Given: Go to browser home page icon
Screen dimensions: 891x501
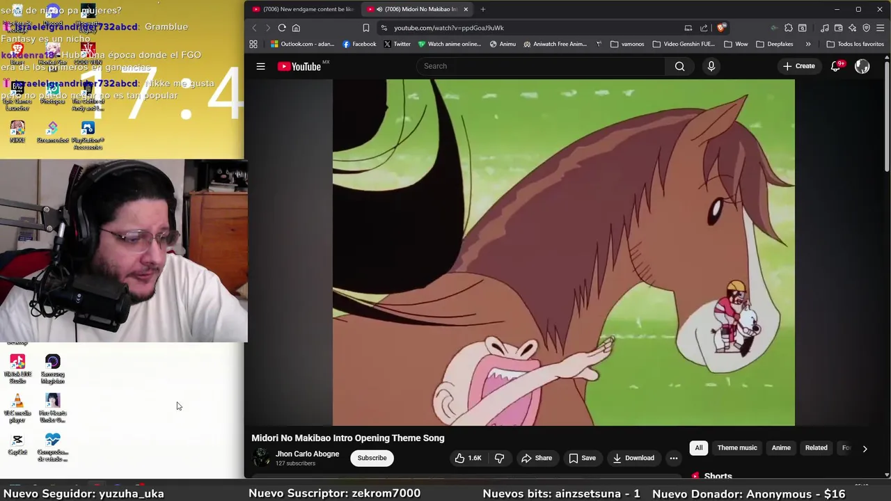Looking at the screenshot, I should click(x=296, y=28).
